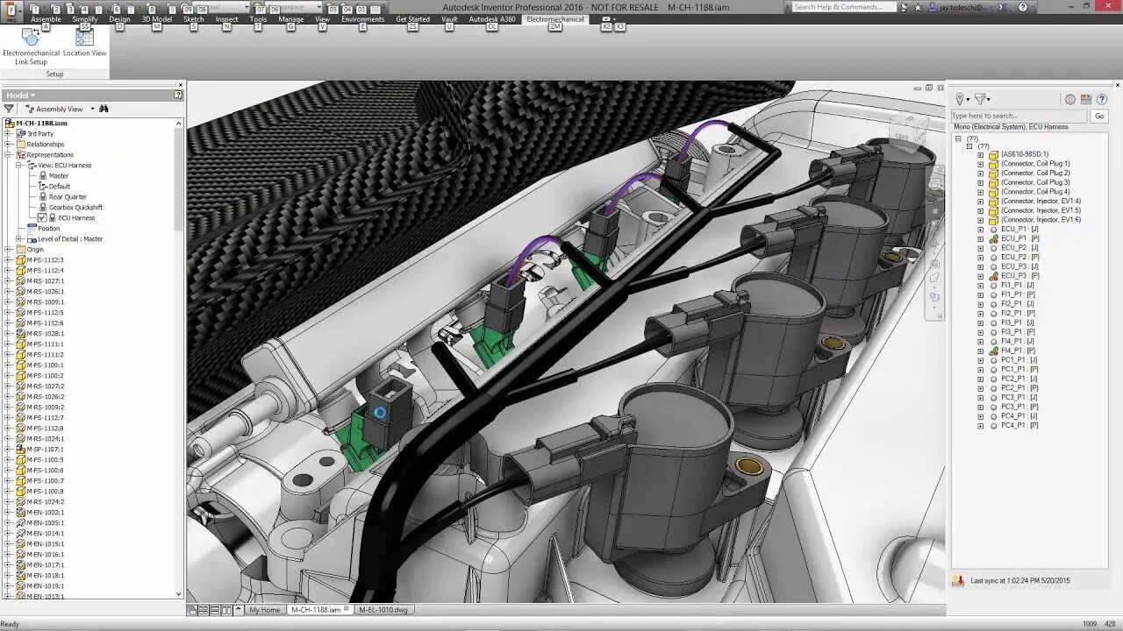The width and height of the screenshot is (1123, 631).
Task: Open the Location View tool
Action: pyautogui.click(x=84, y=42)
